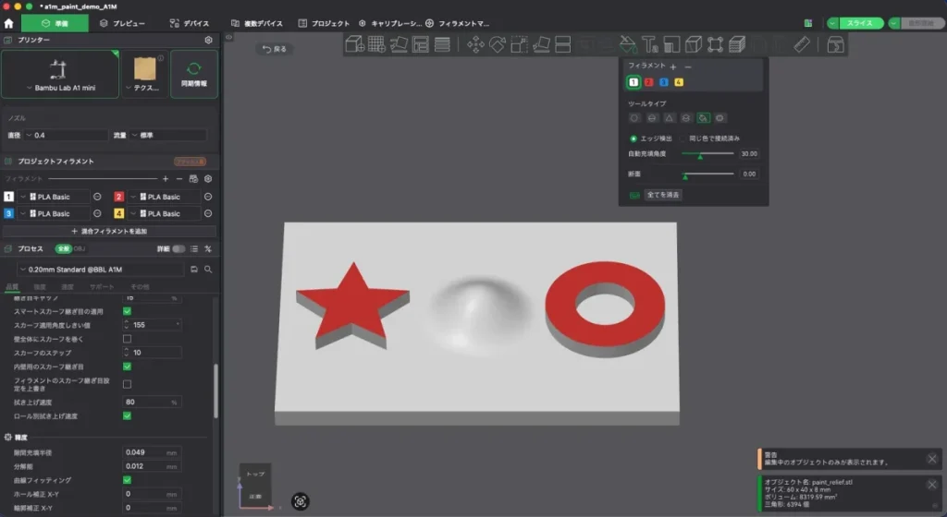Select the bucket fill tool type
Screen dimensions: 947x517
coord(703,118)
